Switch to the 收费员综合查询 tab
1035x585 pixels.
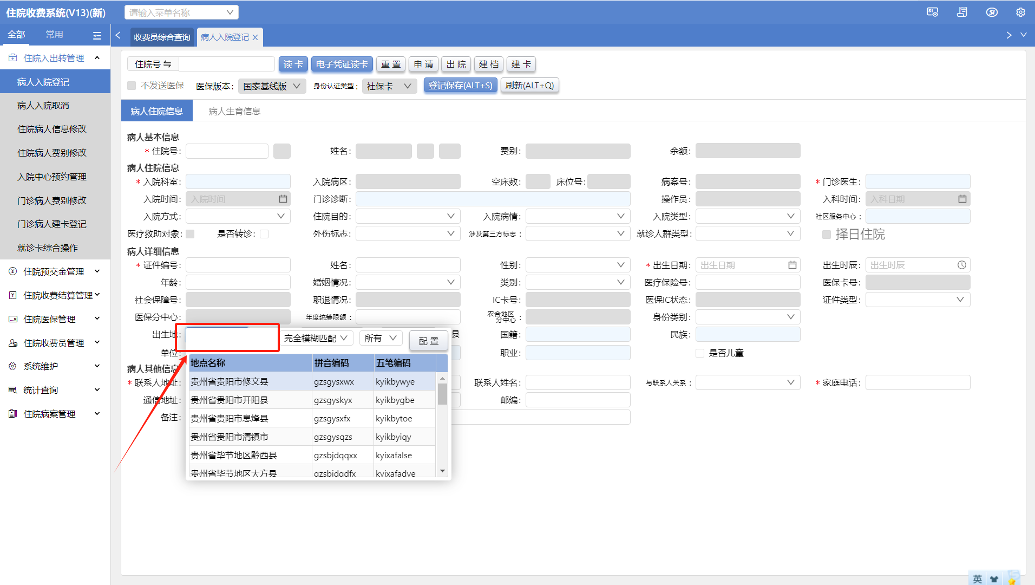[x=162, y=37]
